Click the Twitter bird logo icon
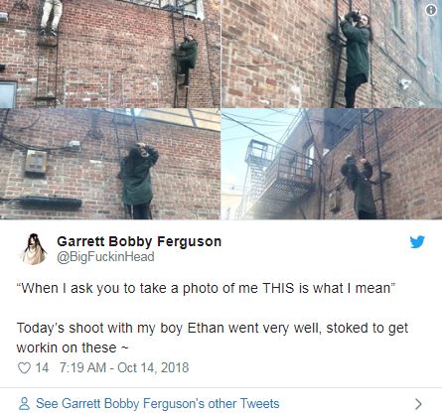This screenshot has height=416, width=442. tap(417, 242)
